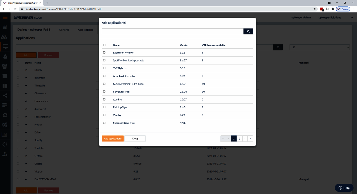Click the search field in the Add application dialog

172,31
